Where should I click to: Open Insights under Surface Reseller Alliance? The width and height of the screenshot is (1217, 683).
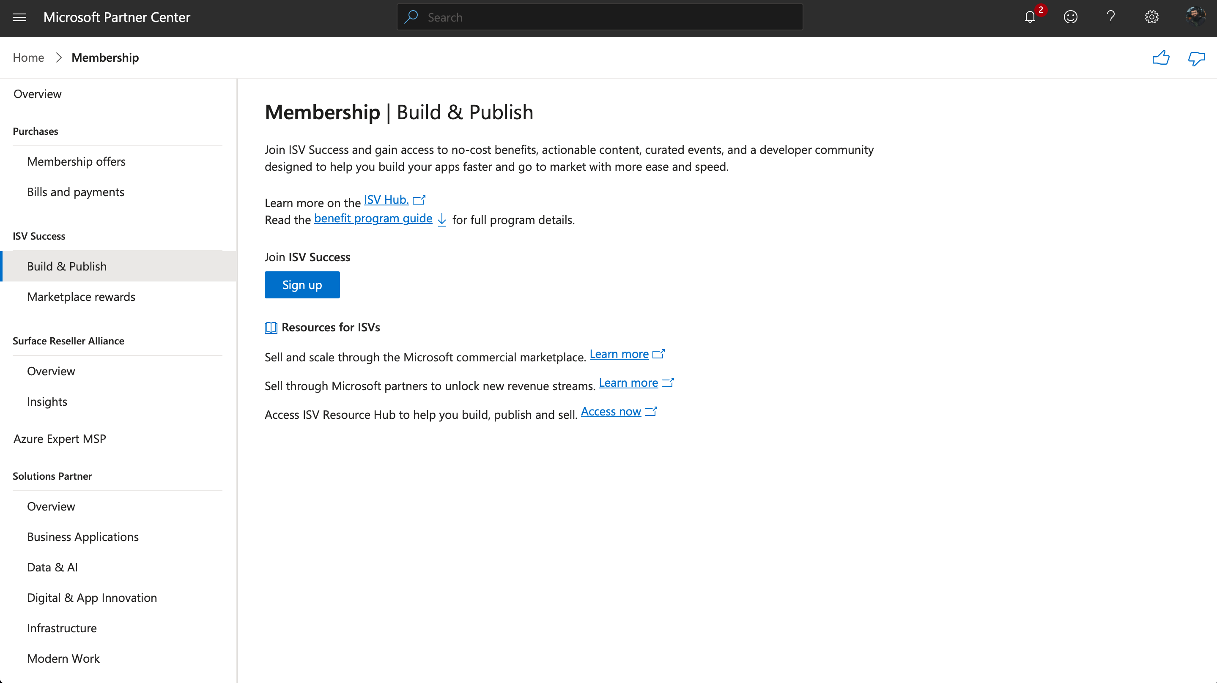tap(47, 402)
